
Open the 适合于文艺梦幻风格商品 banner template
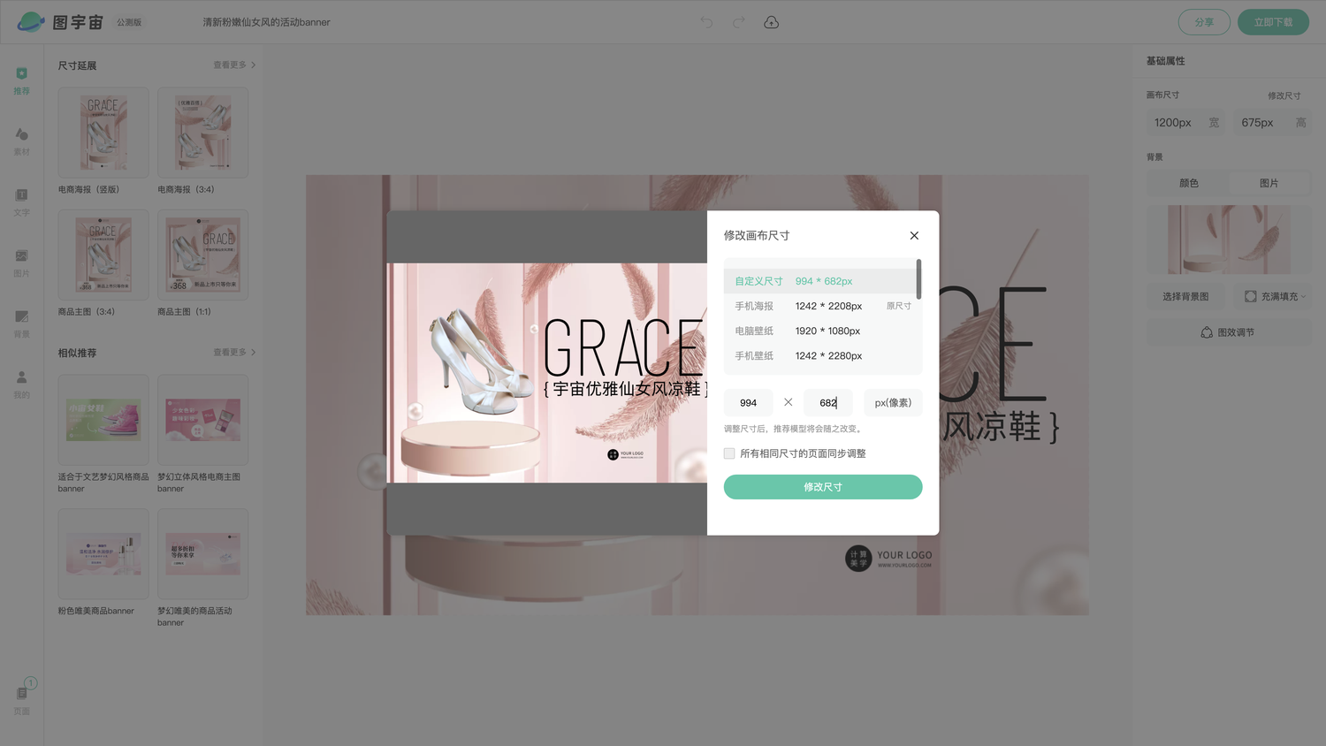point(103,420)
